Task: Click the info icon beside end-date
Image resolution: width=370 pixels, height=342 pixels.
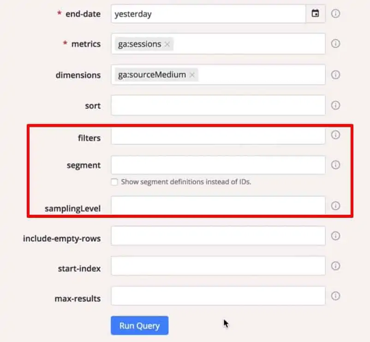Action: (x=336, y=14)
